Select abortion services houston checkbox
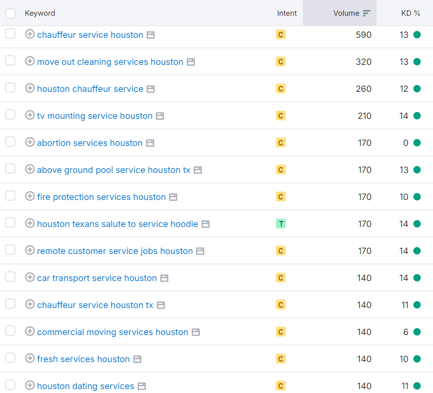 pyautogui.click(x=10, y=141)
